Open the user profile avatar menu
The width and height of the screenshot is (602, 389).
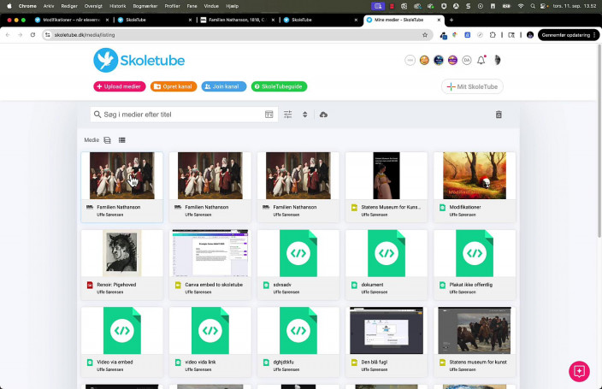tap(497, 60)
